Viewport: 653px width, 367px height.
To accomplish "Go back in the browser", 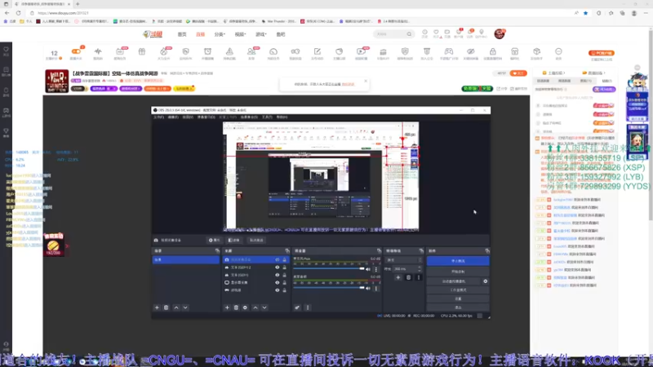I will tap(7, 13).
